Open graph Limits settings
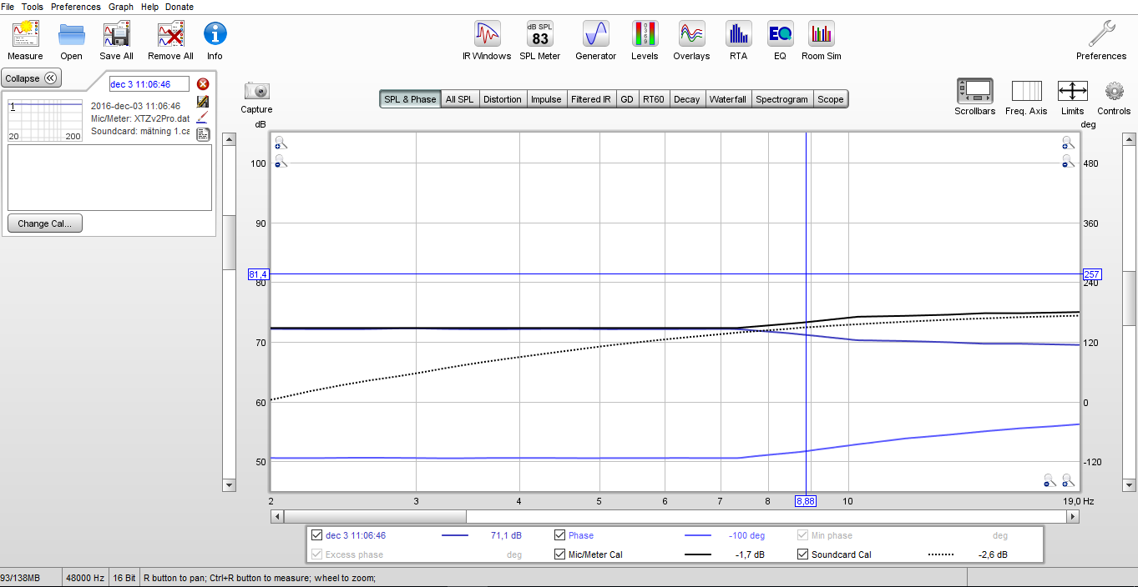Viewport: 1138px width, 587px height. point(1073,91)
